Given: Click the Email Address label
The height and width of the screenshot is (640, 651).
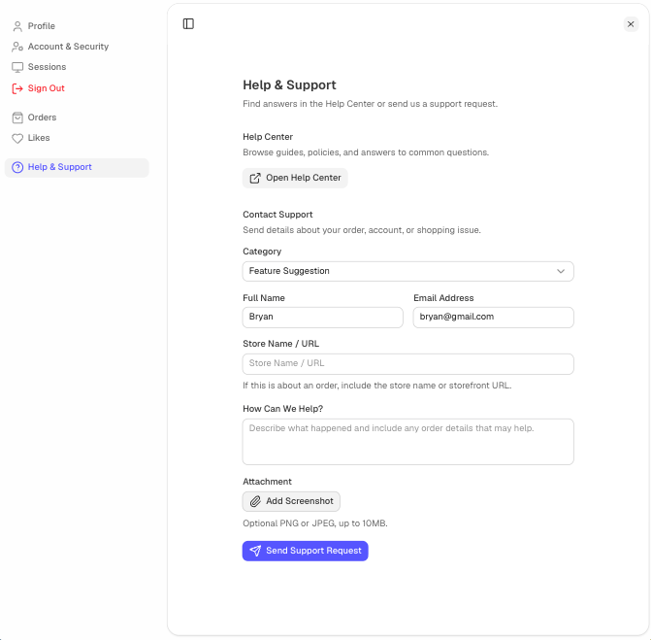Looking at the screenshot, I should pyautogui.click(x=443, y=298).
